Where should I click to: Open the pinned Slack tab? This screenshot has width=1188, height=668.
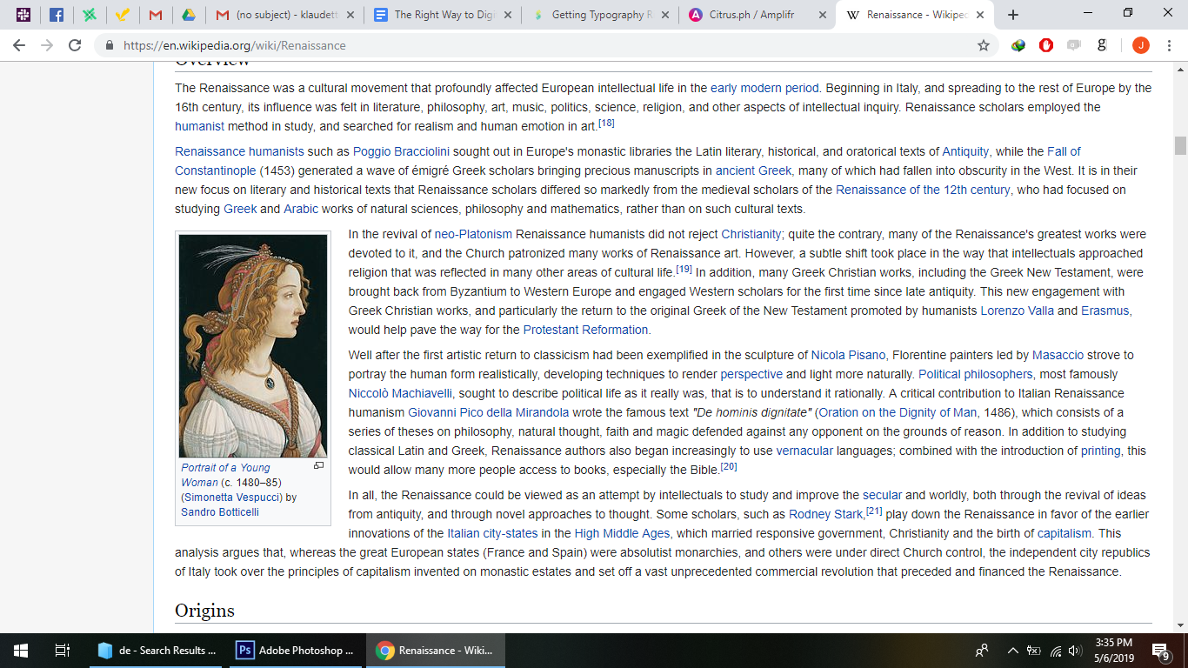(23, 15)
